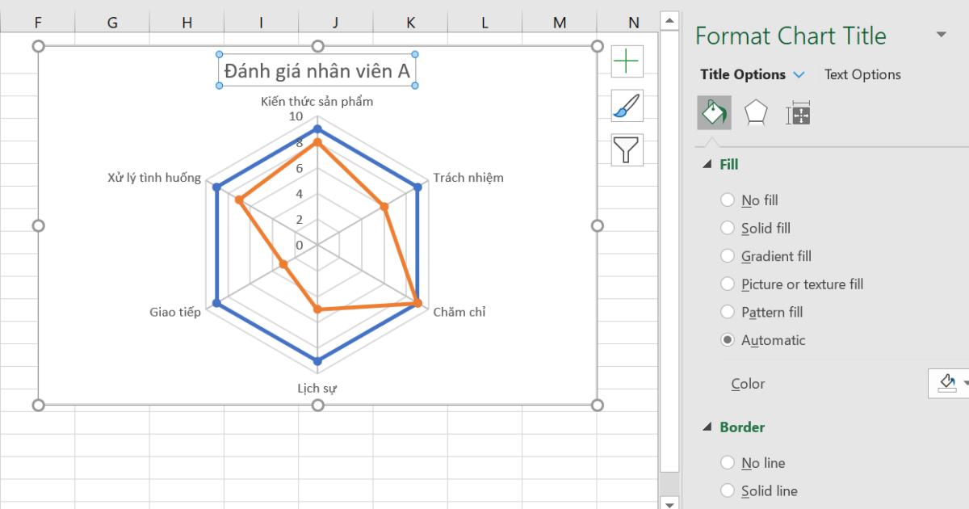The width and height of the screenshot is (969, 509).
Task: Choose No line for the border
Action: 728,462
